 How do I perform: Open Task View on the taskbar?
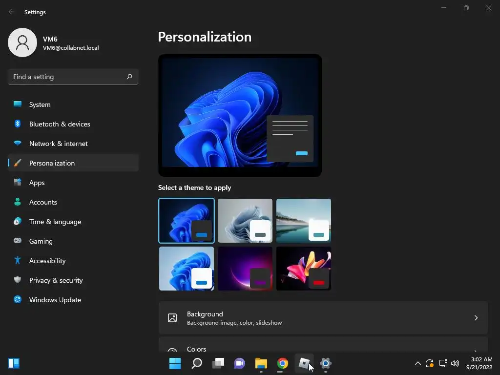(x=218, y=363)
